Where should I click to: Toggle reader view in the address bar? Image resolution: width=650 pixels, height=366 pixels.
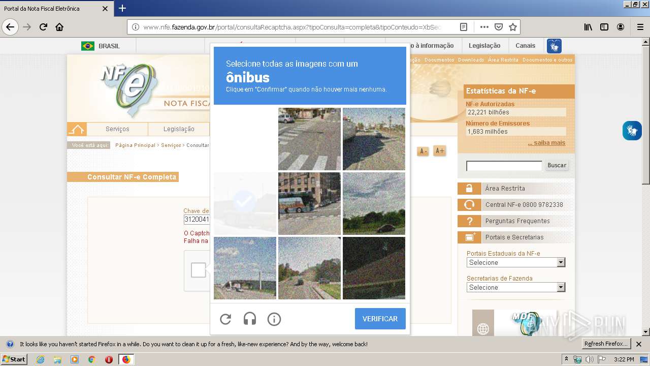[464, 27]
